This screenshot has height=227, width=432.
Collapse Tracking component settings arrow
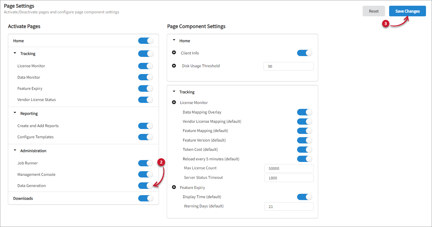174,91
